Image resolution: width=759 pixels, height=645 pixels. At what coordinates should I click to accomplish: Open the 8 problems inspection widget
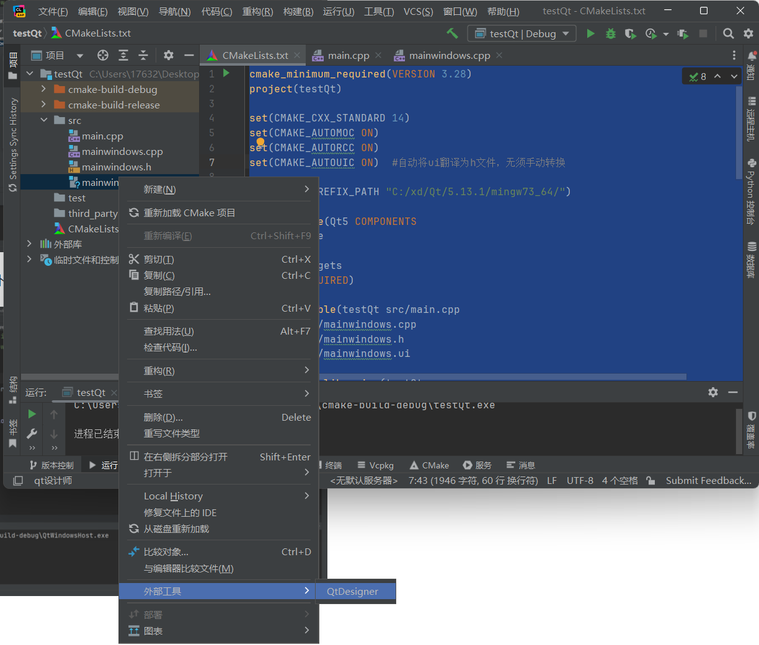pos(698,76)
